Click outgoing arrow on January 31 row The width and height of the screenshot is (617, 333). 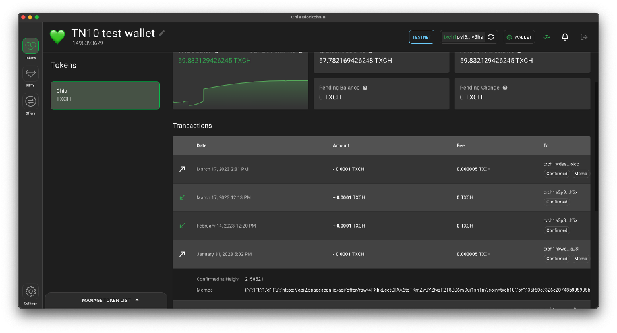(x=182, y=254)
